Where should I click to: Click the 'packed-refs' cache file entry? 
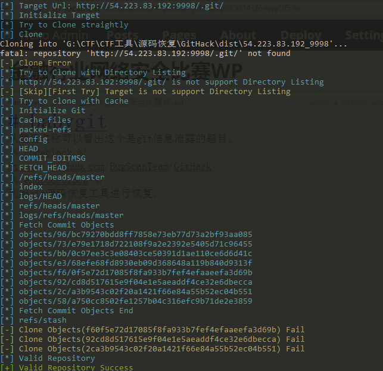[x=45, y=130]
